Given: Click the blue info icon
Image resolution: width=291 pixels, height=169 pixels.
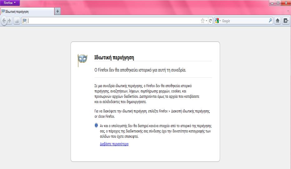Looking at the screenshot, I should 96,125.
